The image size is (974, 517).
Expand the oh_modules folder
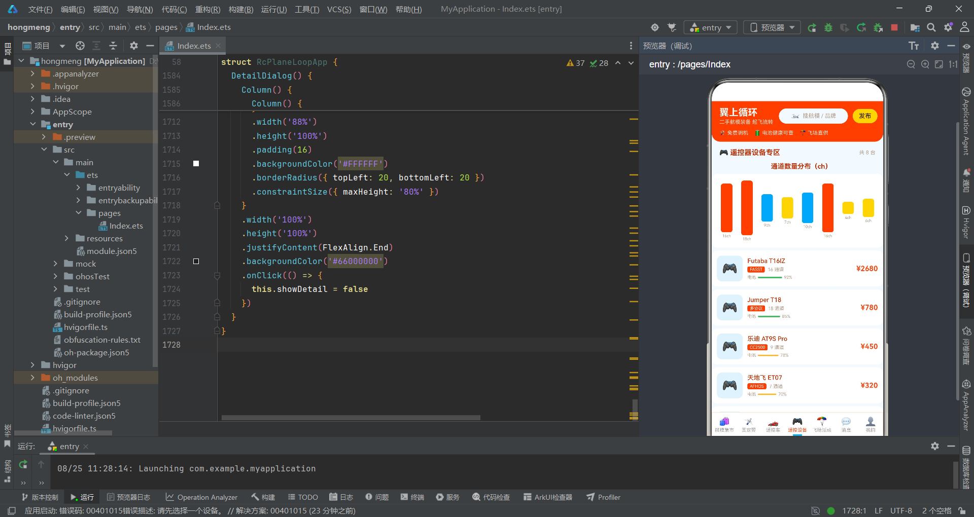click(x=32, y=378)
